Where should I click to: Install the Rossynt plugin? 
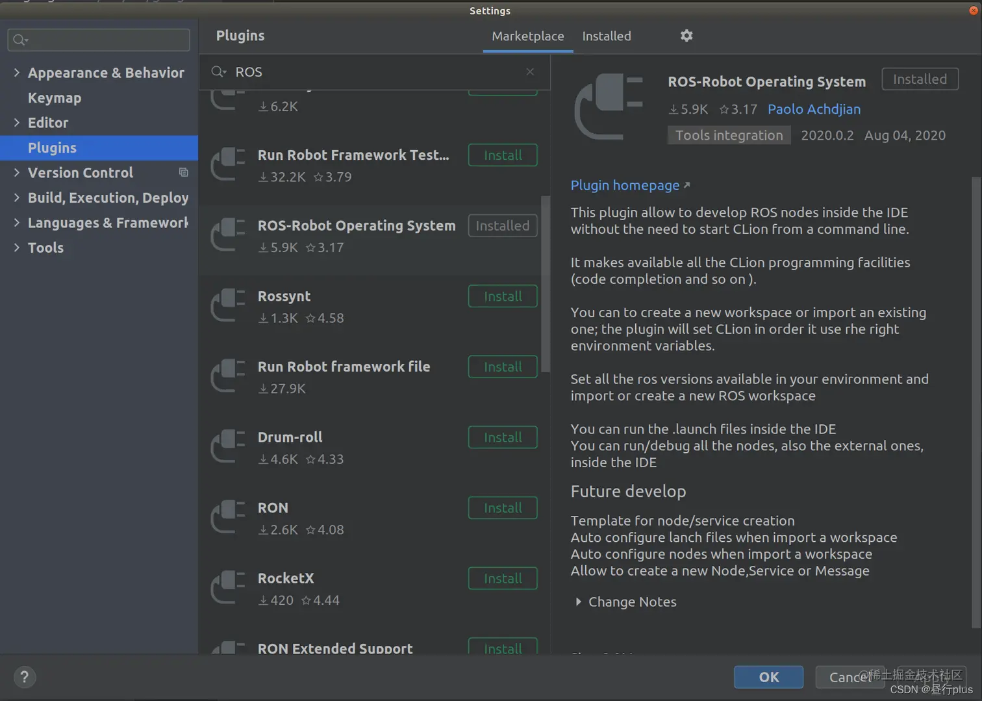(x=503, y=296)
